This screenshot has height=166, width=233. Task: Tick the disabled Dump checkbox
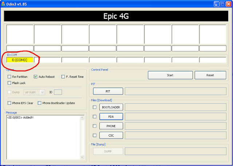point(9,92)
